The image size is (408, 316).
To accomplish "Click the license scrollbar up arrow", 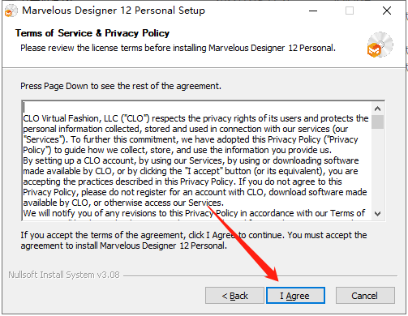I will tap(377, 109).
